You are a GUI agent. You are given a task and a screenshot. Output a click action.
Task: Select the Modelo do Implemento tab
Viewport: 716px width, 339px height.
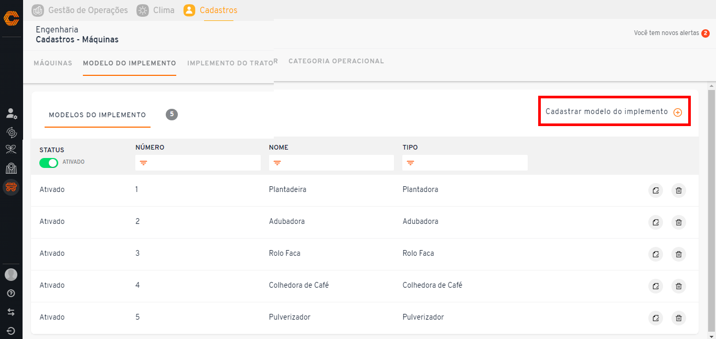pos(130,63)
